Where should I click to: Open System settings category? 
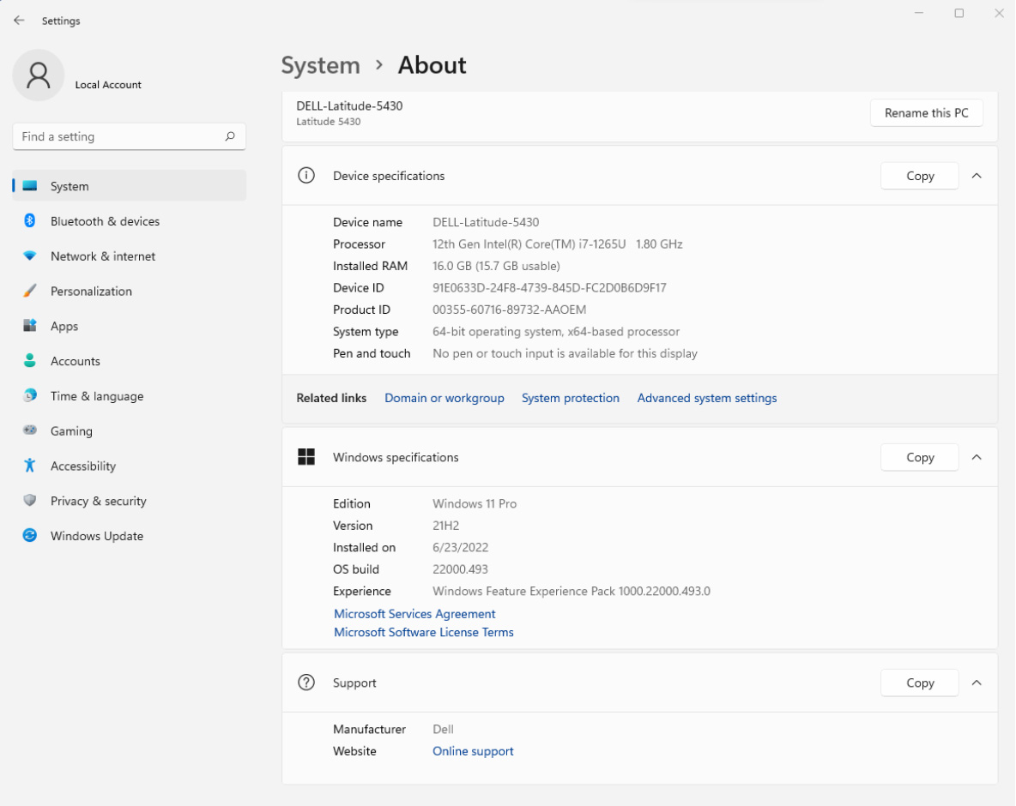[x=129, y=186]
